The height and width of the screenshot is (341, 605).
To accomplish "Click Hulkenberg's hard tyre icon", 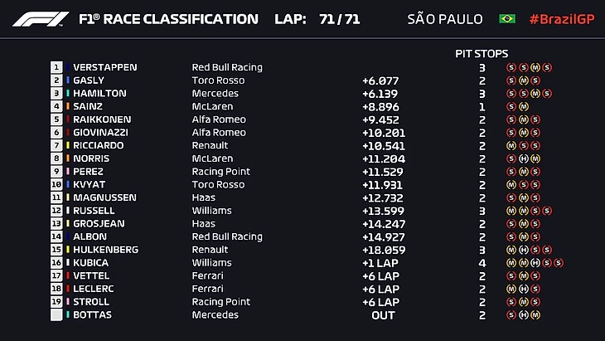I will [x=523, y=250].
